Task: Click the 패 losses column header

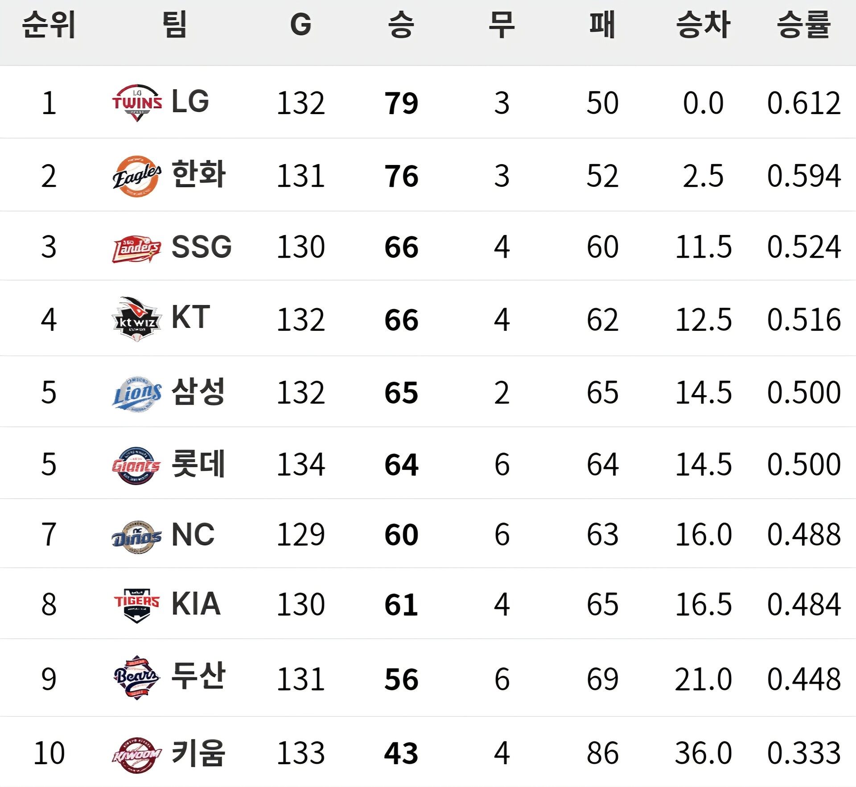Action: (x=602, y=25)
